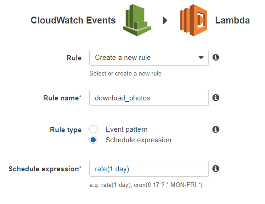Click the Schedule expression option label

point(138,140)
